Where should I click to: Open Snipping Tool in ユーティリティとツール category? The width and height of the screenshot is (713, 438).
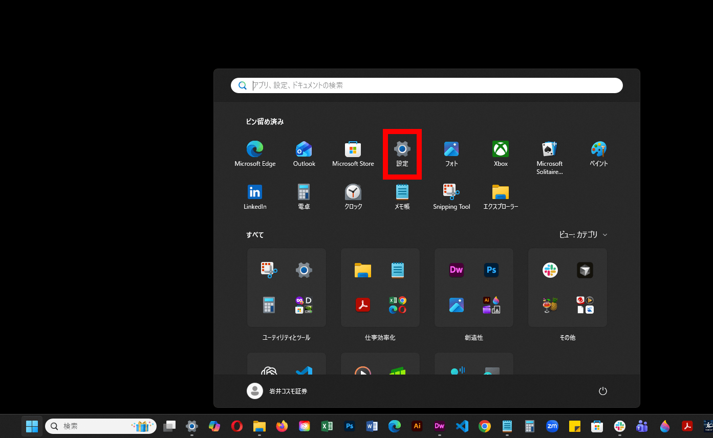pos(269,270)
